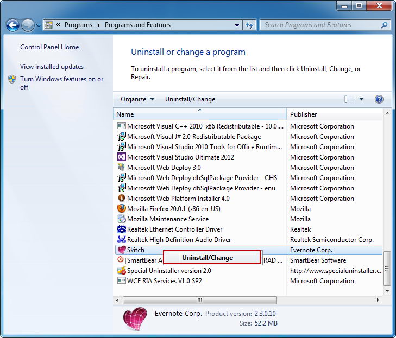Click the change view icon
The width and height of the screenshot is (396, 338).
click(349, 99)
